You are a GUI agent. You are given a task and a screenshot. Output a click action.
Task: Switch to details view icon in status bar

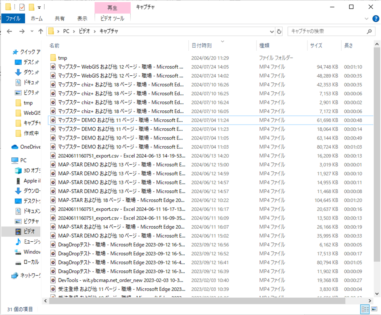coord(365,309)
